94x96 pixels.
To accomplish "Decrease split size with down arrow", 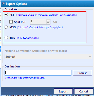I will [48, 23].
